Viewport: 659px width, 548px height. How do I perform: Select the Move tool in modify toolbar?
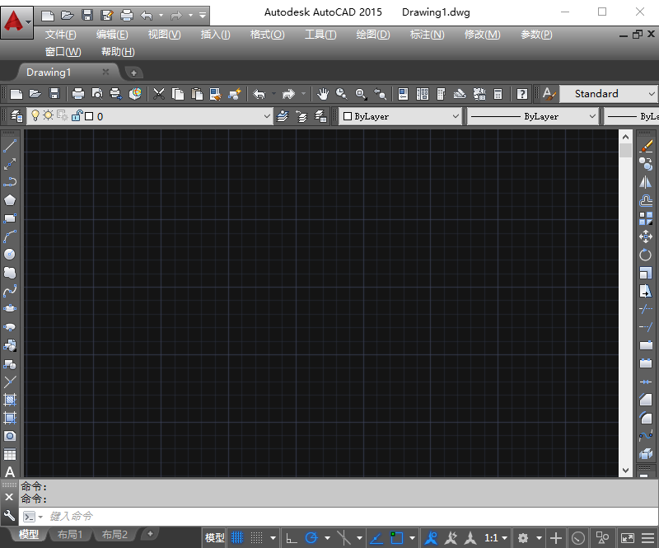(x=646, y=237)
